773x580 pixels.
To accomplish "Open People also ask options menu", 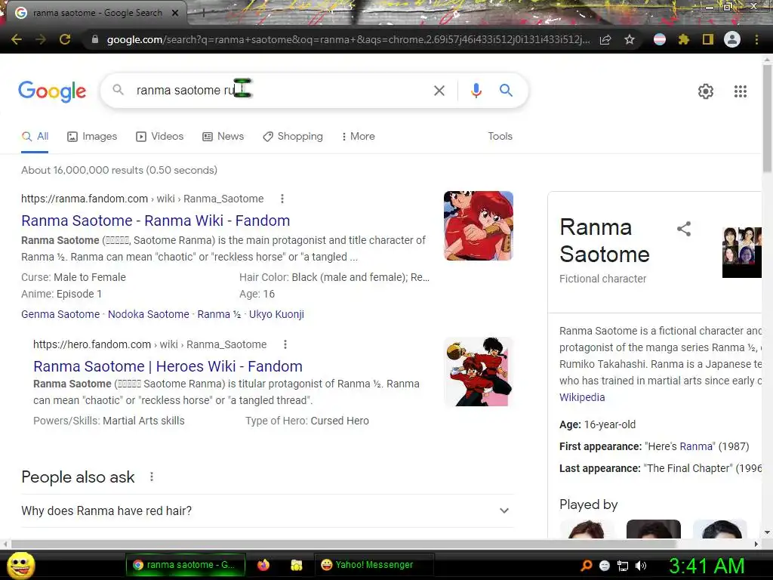I will (152, 477).
